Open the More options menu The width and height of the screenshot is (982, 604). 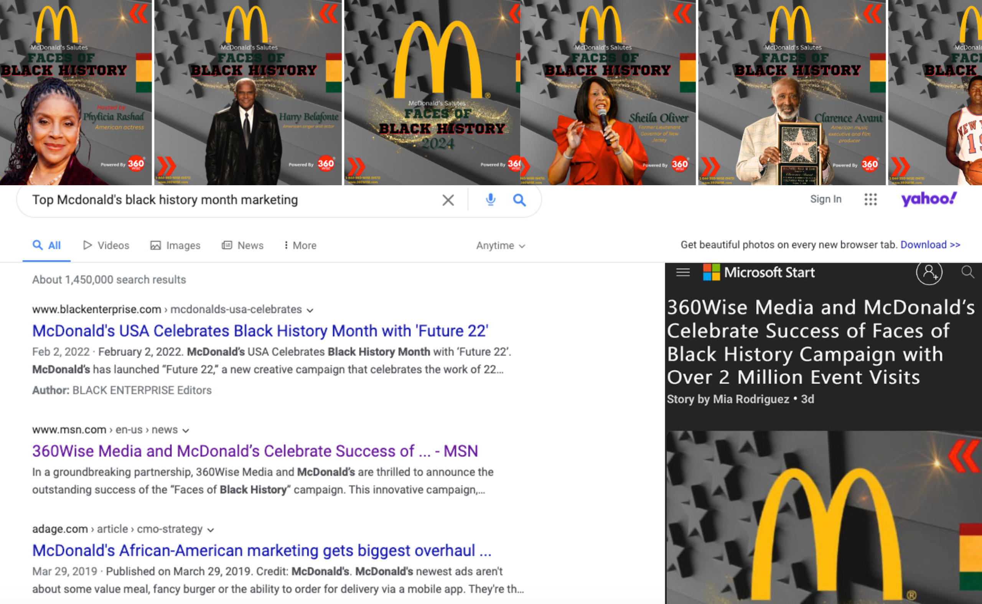(300, 245)
